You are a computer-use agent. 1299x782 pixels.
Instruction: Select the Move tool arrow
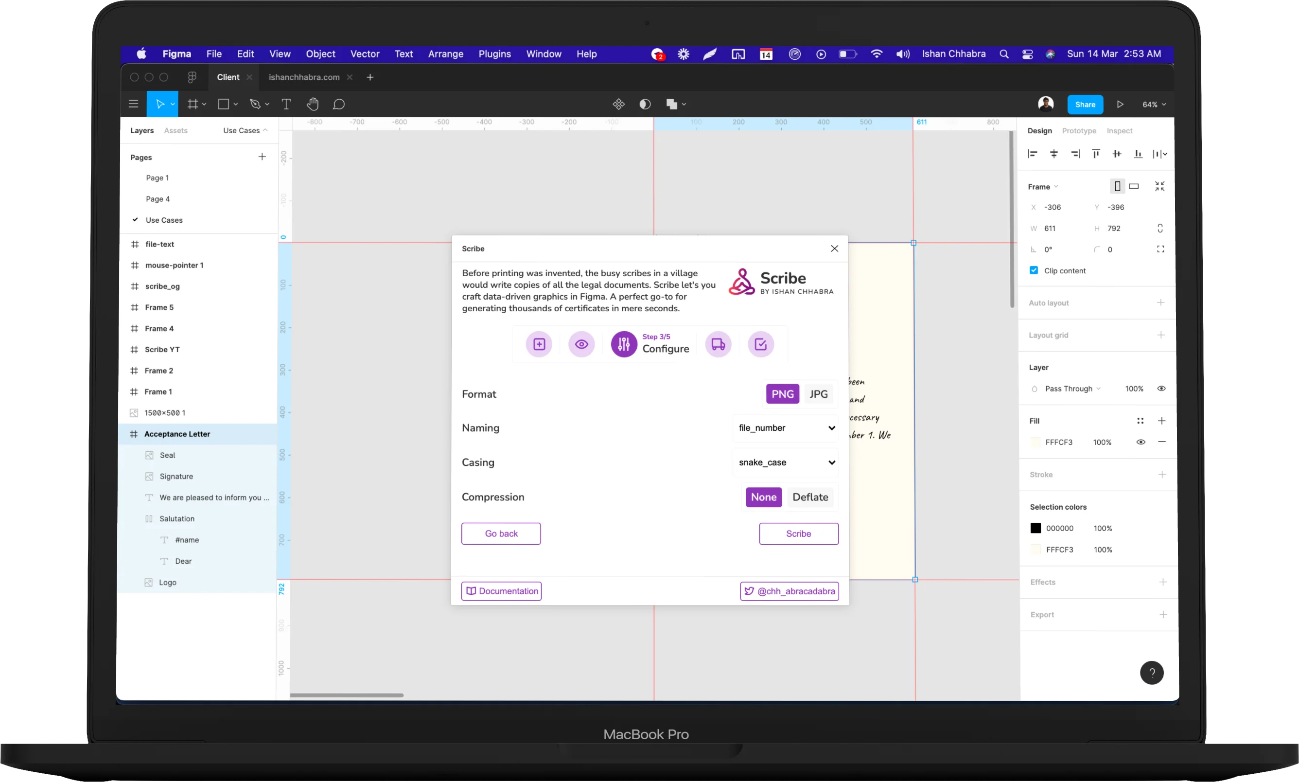[x=160, y=104]
